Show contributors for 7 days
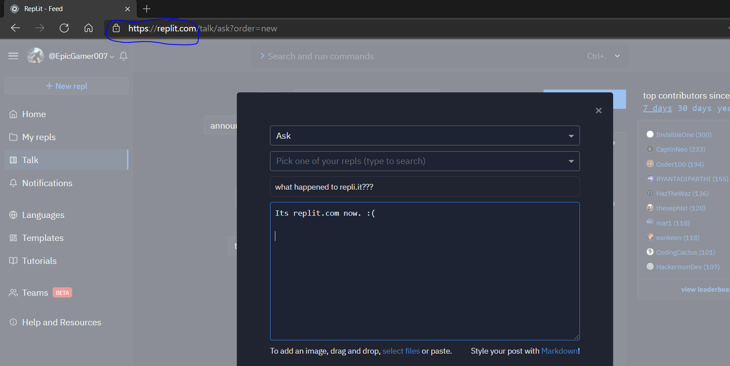This screenshot has height=366, width=730. 657,108
